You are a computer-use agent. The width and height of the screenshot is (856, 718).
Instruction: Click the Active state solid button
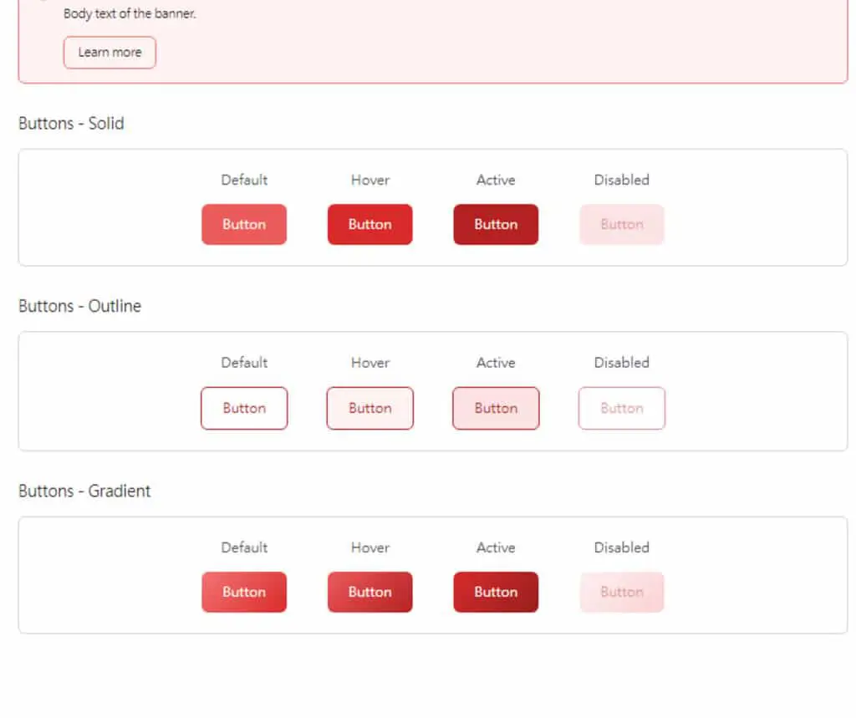[x=496, y=224]
